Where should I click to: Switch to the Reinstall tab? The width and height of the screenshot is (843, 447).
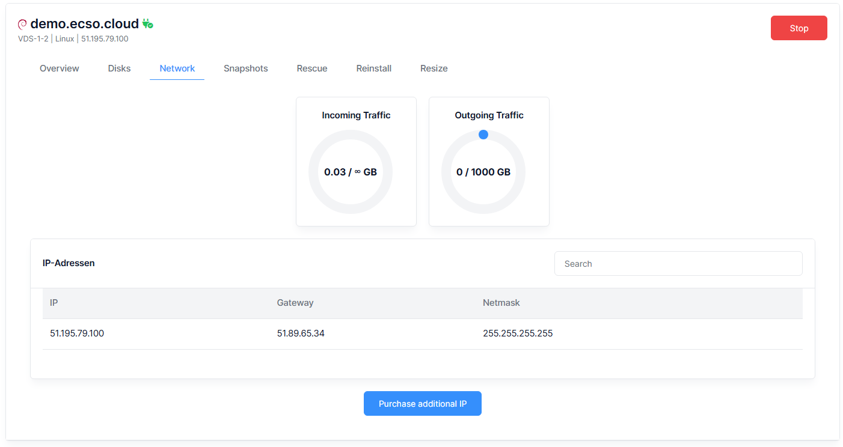[373, 68]
